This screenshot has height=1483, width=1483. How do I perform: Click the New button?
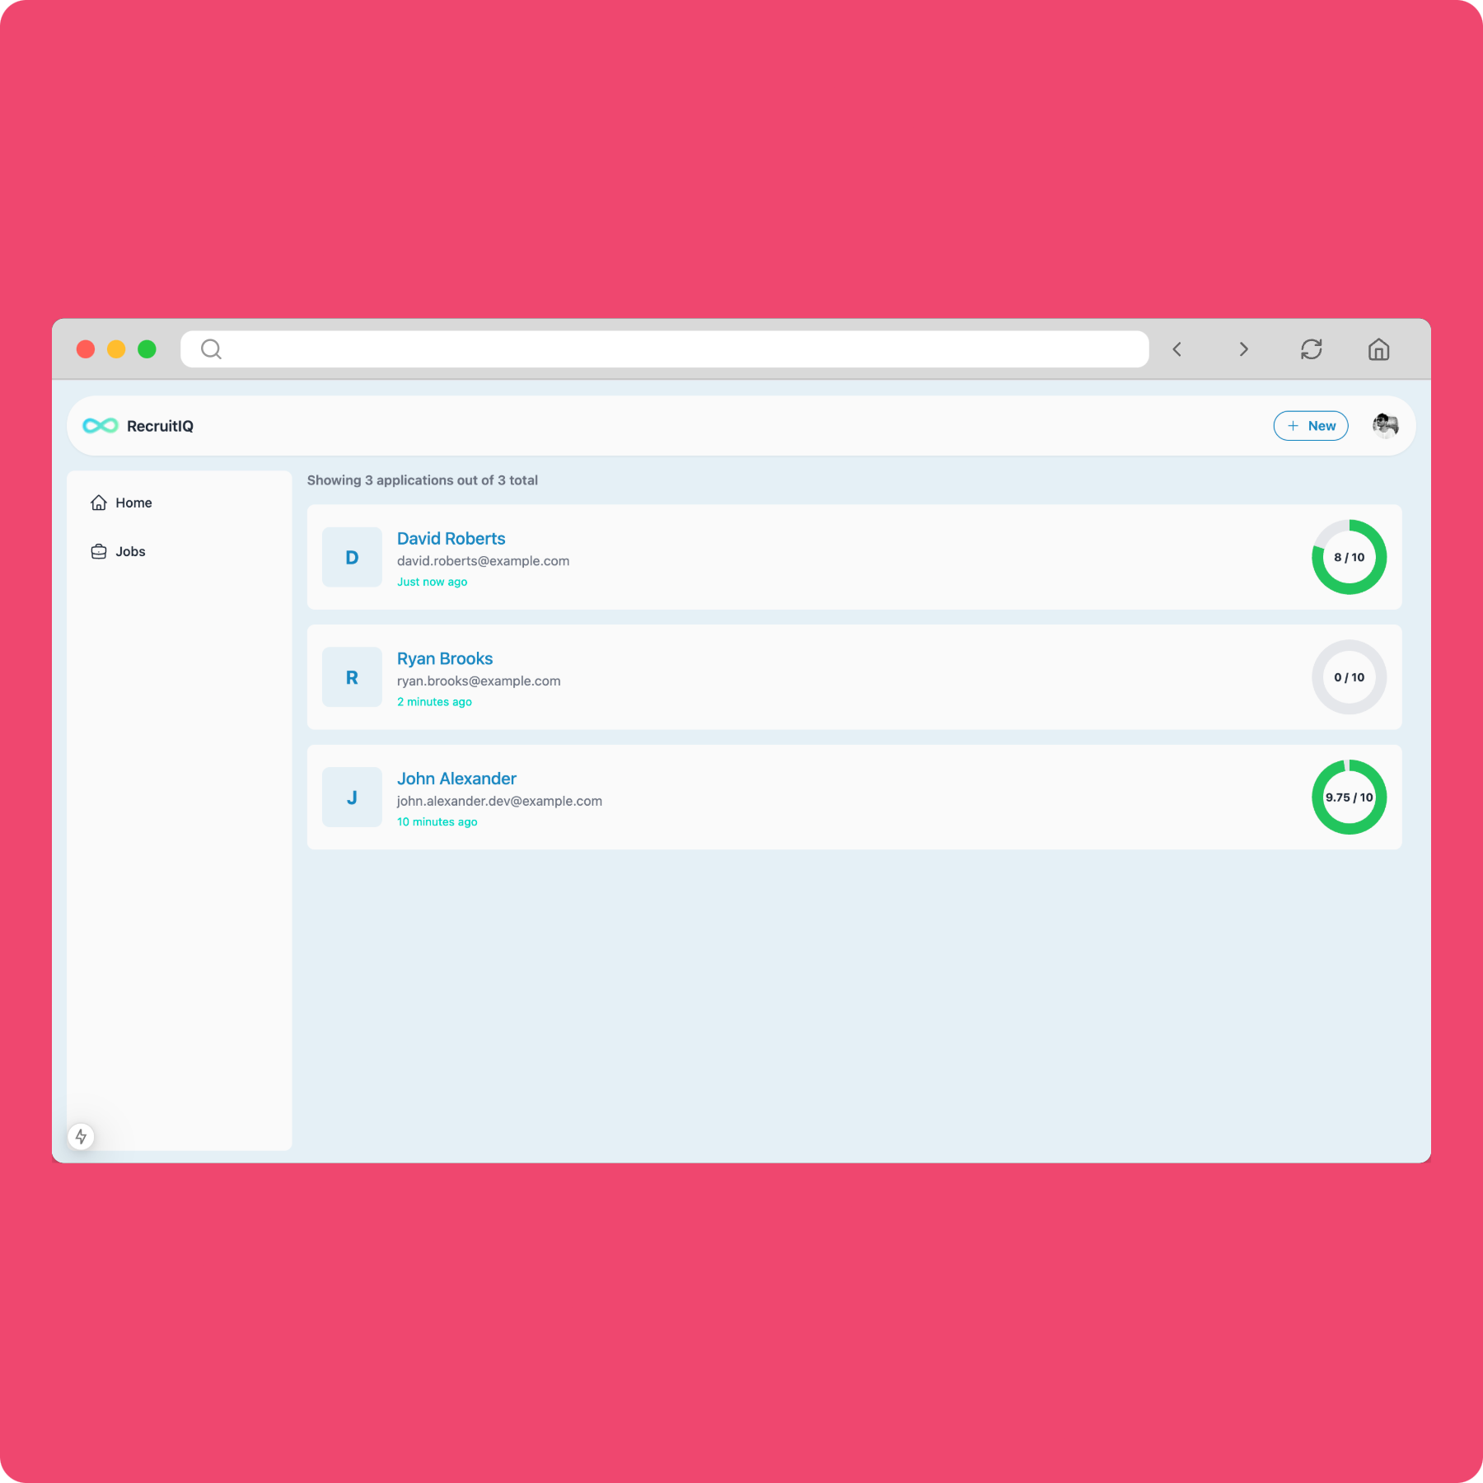coord(1311,425)
